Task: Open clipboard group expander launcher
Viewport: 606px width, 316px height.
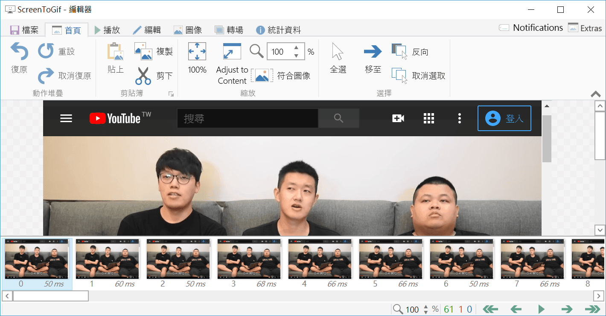Action: click(171, 94)
